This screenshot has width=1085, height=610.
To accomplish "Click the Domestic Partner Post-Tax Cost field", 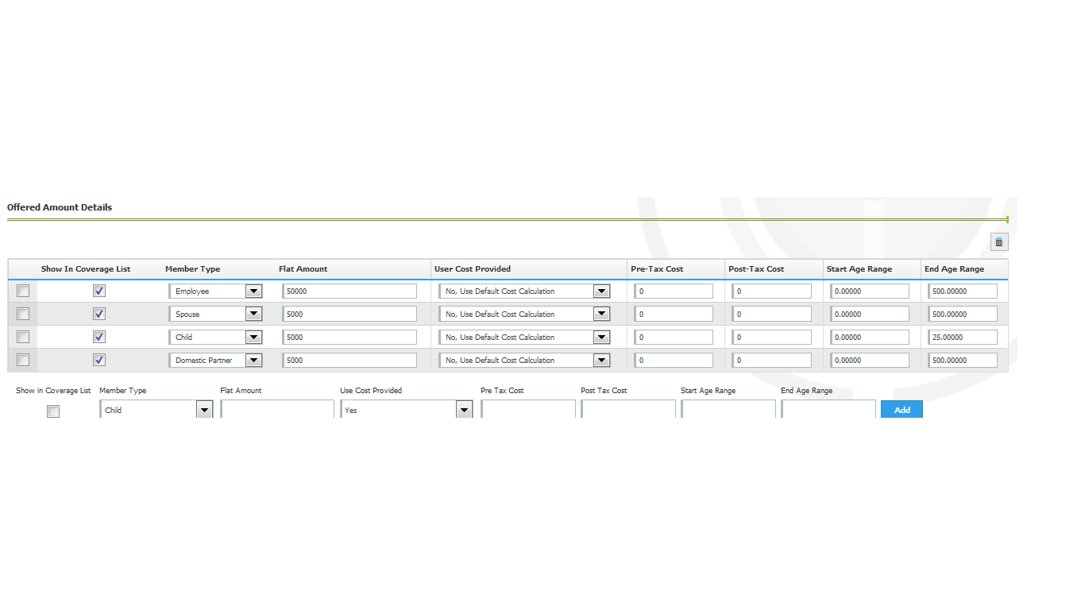I will (x=771, y=361).
